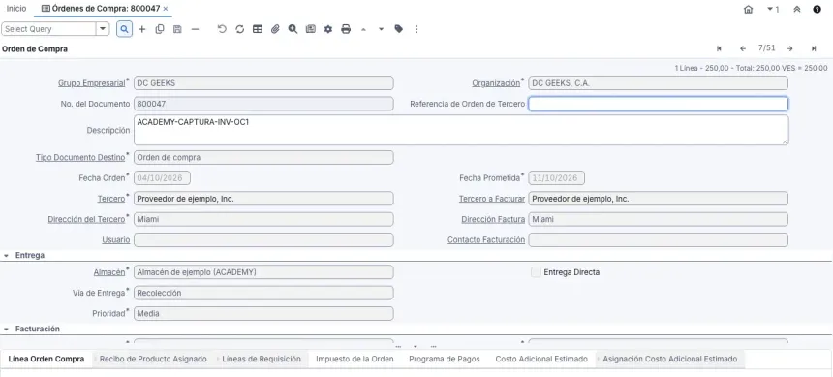This screenshot has width=833, height=377.
Task: Click the Tercero a Facturar label link
Action: [x=492, y=199]
